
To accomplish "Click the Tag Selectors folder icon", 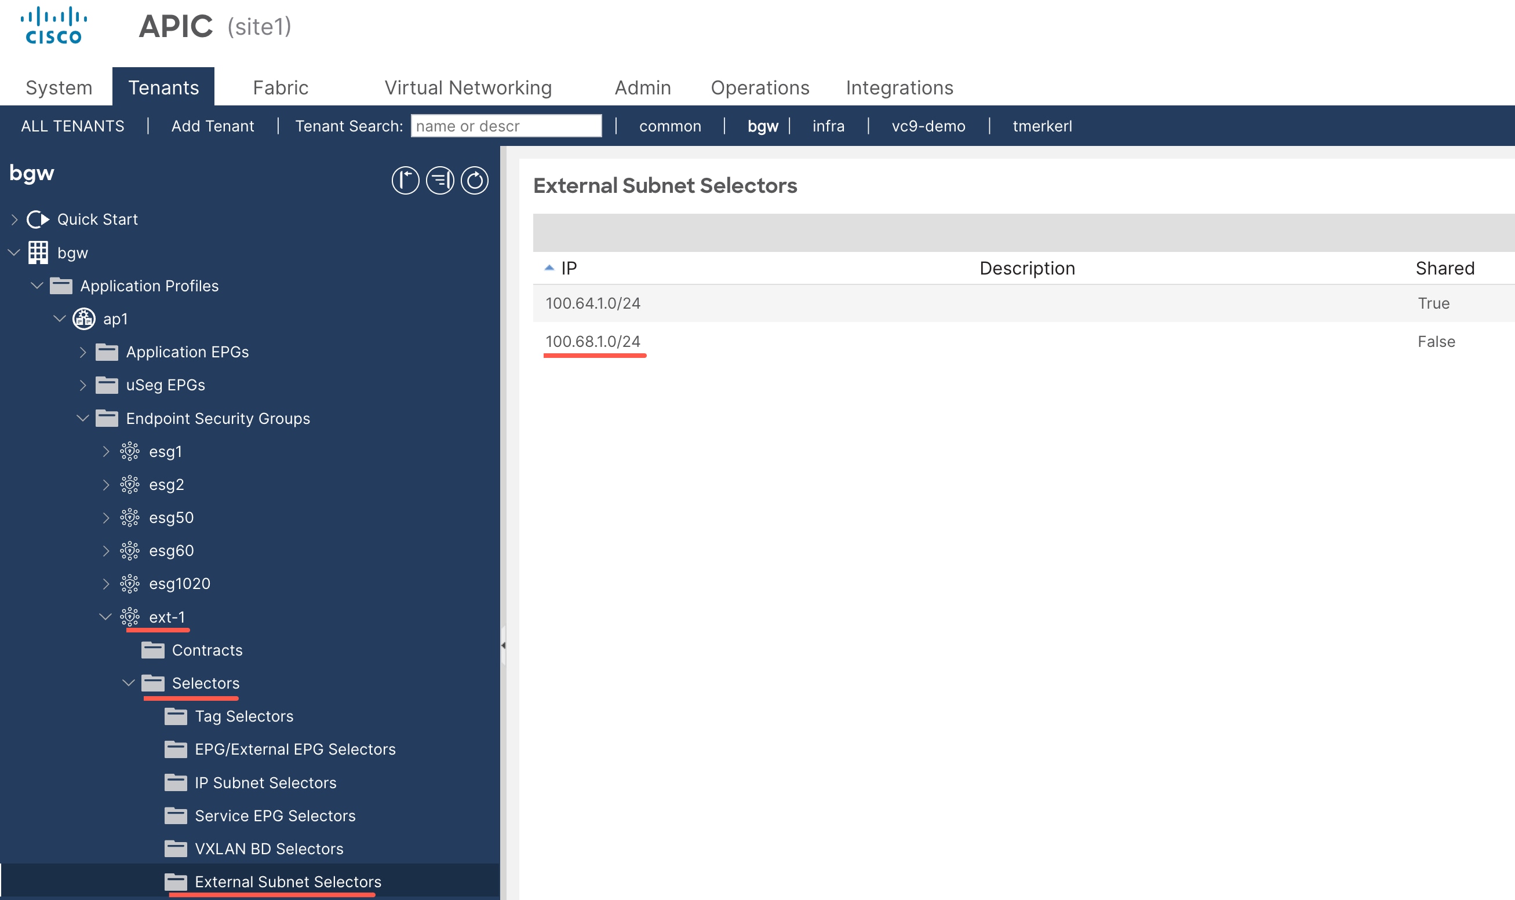I will [x=176, y=716].
